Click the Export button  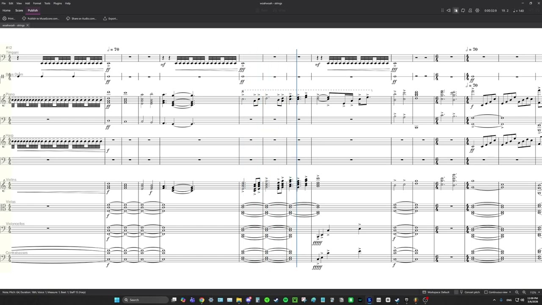[x=110, y=19]
